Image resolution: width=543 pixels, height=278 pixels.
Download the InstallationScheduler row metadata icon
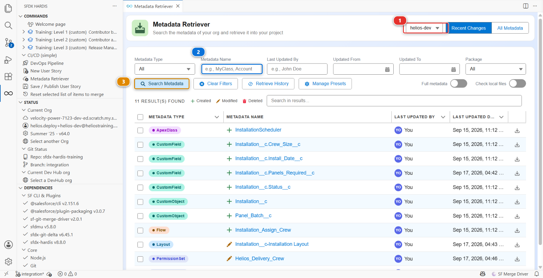pyautogui.click(x=517, y=130)
